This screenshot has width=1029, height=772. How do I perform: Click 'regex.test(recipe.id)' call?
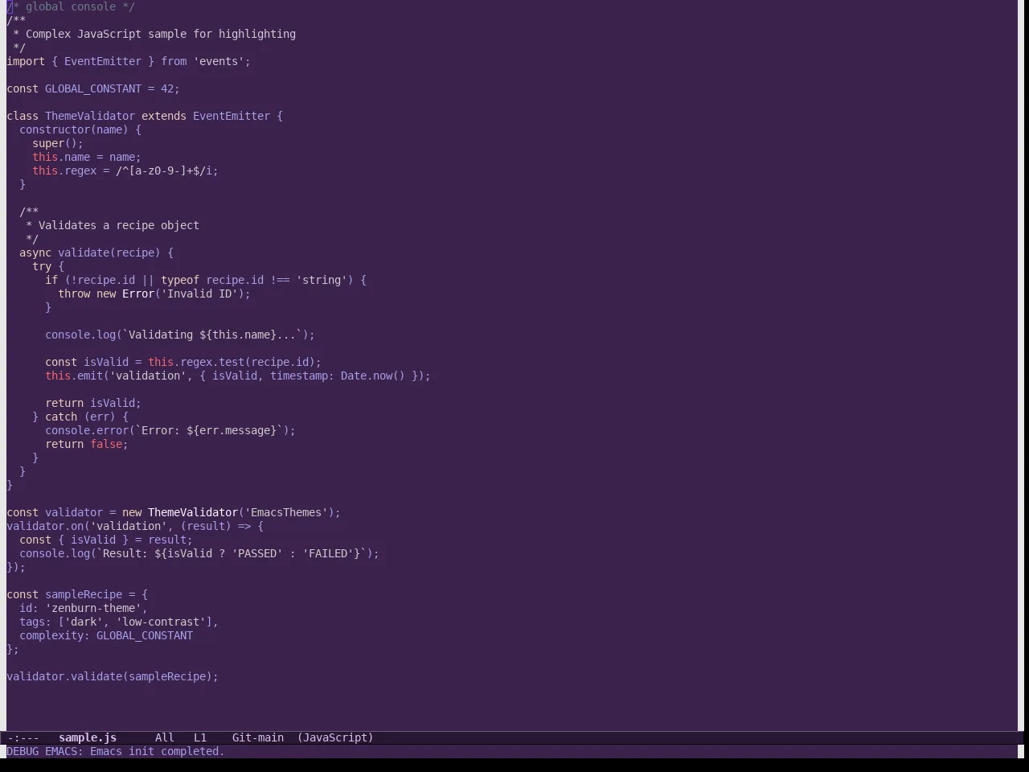tap(248, 362)
